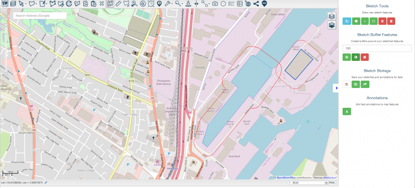Click the circular refresh map icon
415x188 pixels.
pyautogui.click(x=69, y=4)
